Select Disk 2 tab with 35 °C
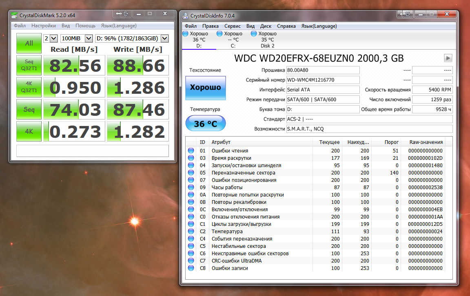 click(x=267, y=40)
